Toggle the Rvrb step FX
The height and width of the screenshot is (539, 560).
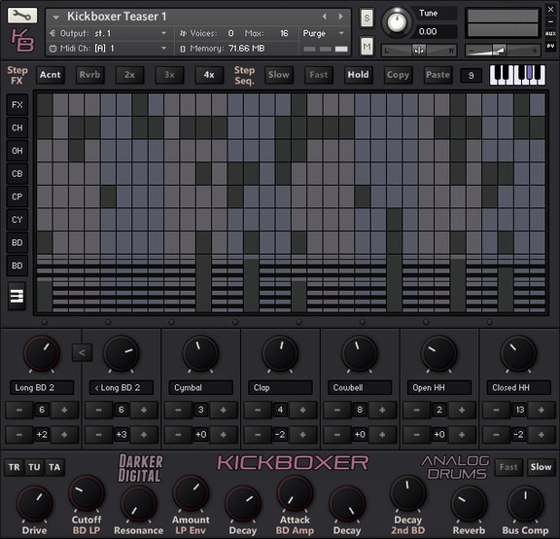pyautogui.click(x=90, y=75)
